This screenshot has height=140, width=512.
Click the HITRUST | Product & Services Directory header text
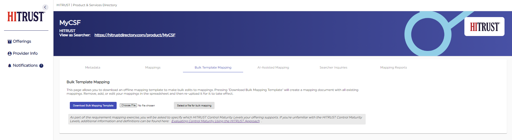pos(87,5)
